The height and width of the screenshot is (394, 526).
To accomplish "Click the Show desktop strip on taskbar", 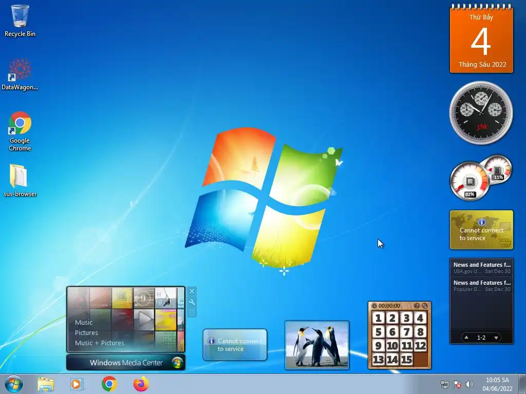I will tap(522, 384).
